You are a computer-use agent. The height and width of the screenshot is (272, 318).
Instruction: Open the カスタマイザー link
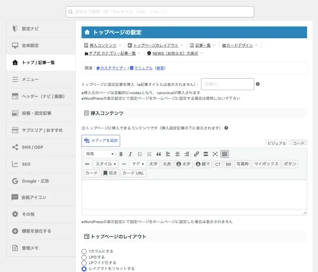point(111,68)
